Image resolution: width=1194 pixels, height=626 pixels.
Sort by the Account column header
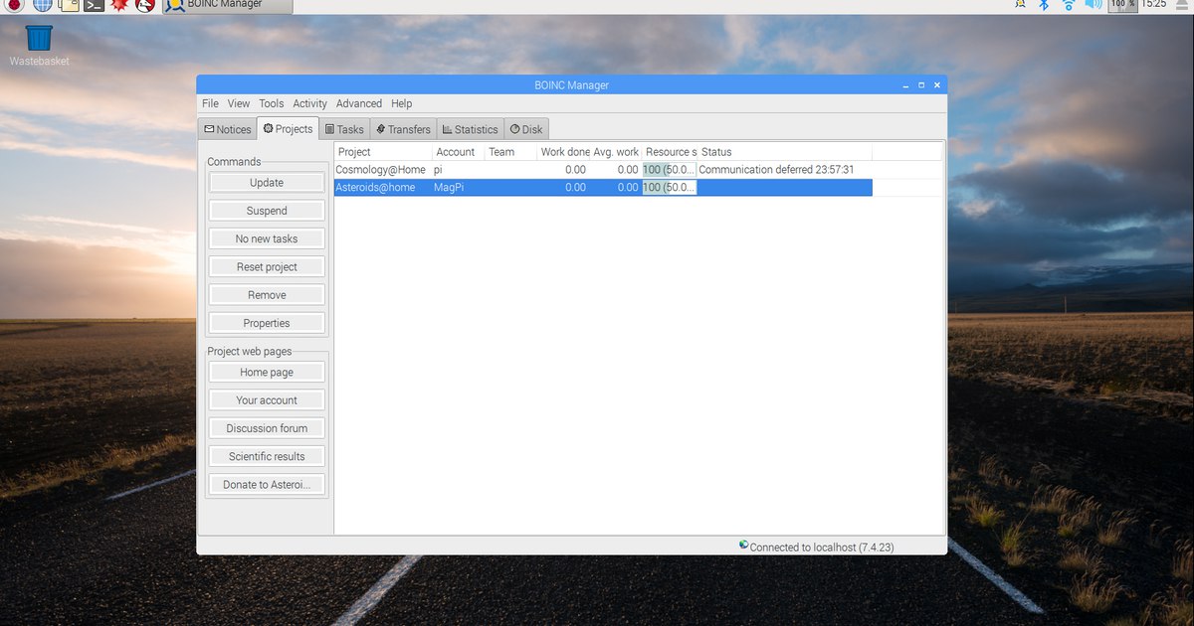click(x=459, y=152)
